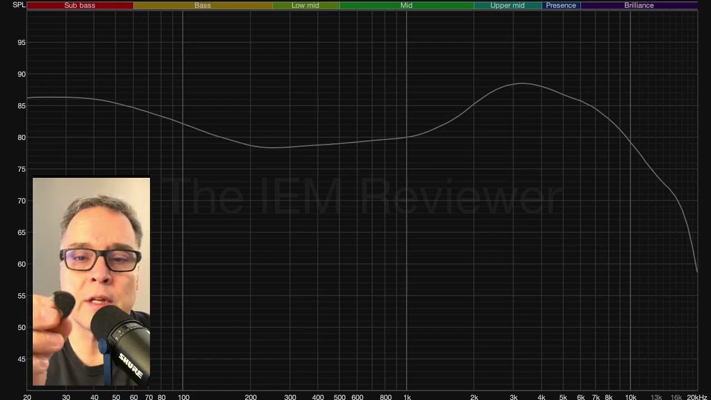Image resolution: width=711 pixels, height=400 pixels.
Task: Click the 80 dB axis value
Action: [x=22, y=137]
